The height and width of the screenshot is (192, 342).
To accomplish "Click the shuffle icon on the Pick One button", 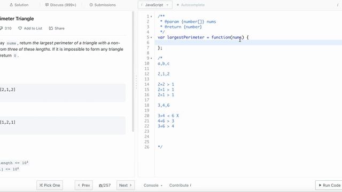I will tap(41, 185).
